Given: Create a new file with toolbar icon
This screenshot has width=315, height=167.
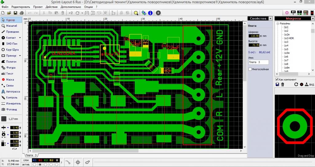Looking at the screenshot, I should coord(3,13).
